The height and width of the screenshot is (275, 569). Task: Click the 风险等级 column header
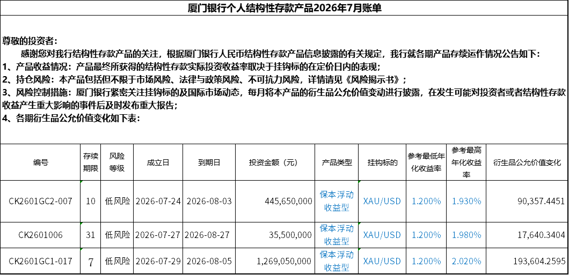[x=117, y=162]
